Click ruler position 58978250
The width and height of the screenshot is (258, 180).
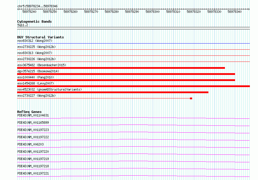pyautogui.click(x=50, y=12)
